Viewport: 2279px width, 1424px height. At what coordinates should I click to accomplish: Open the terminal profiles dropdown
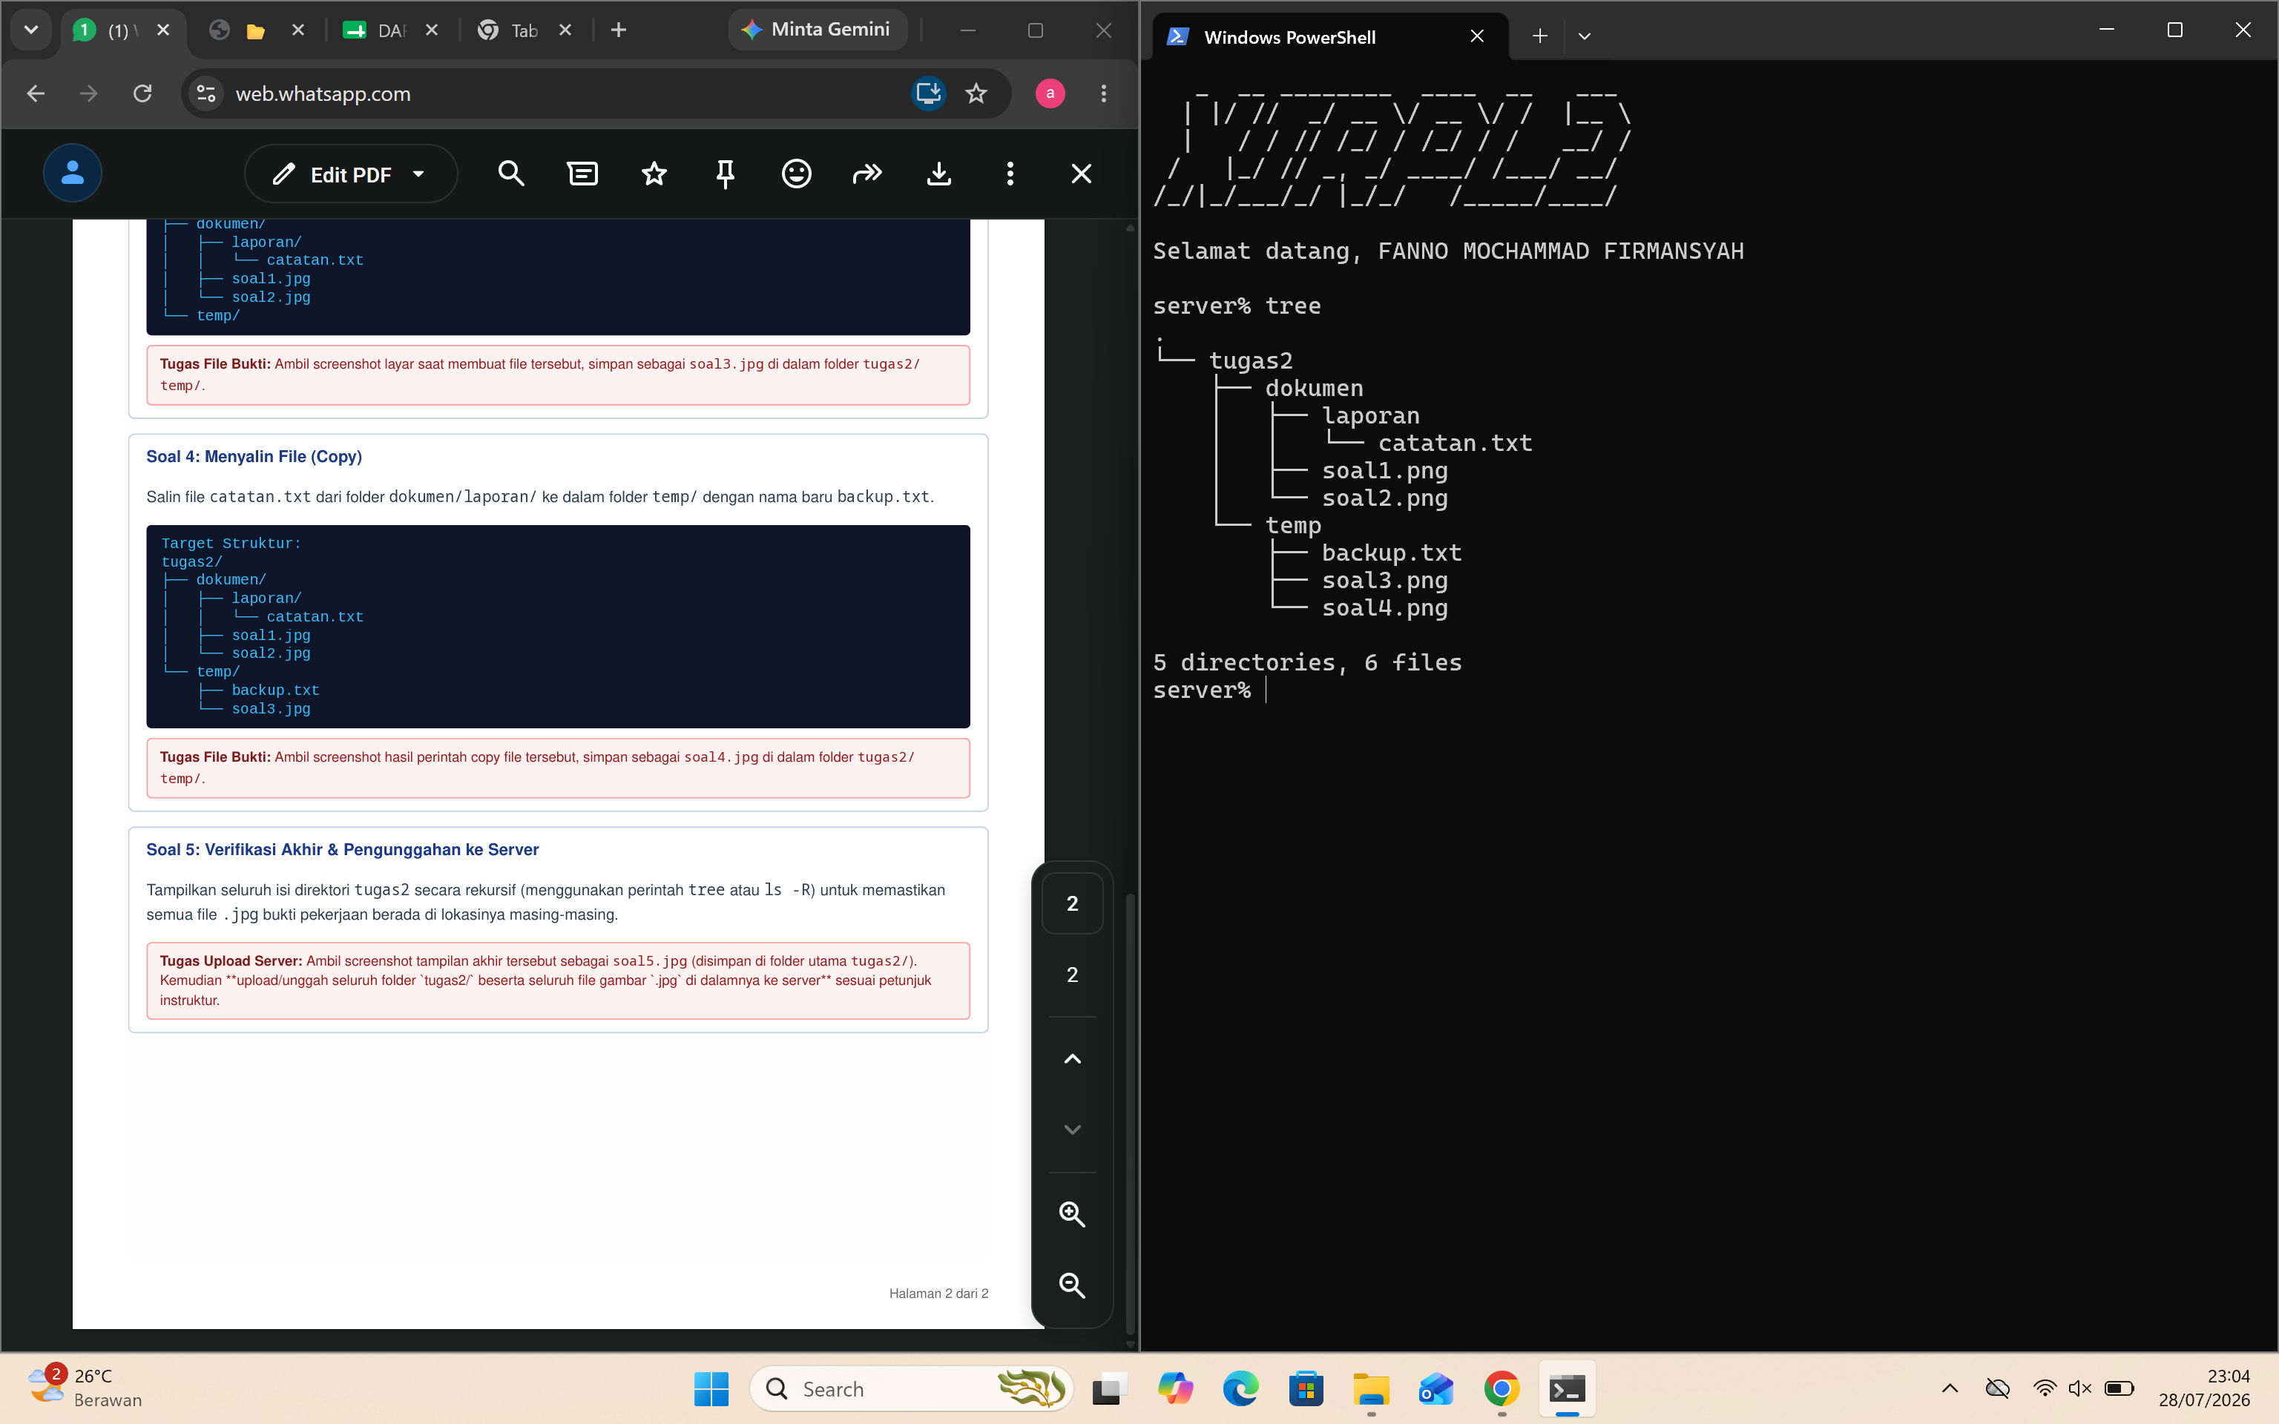click(x=1584, y=37)
